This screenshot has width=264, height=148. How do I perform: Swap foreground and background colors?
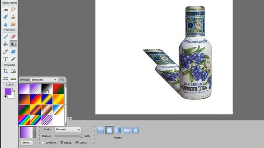tap(13, 90)
